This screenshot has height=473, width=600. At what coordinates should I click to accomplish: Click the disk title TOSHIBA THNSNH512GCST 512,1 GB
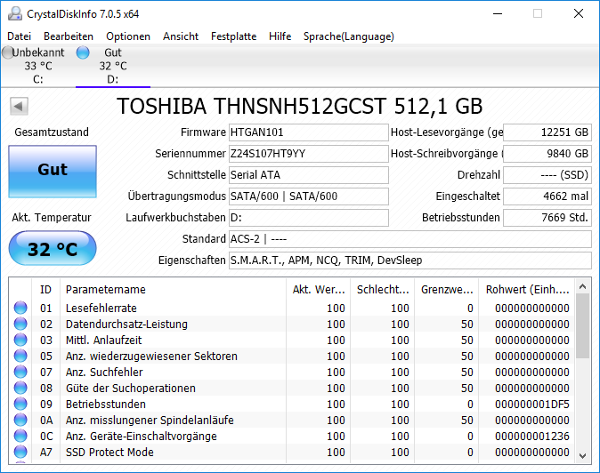300,106
